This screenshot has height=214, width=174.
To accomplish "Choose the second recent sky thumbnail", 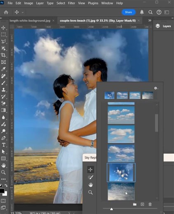I will click(122, 95).
